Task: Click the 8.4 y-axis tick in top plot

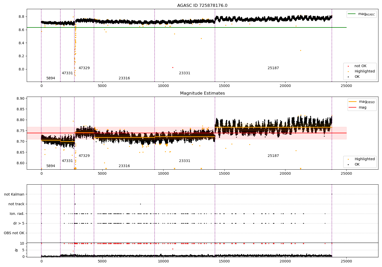Action: pyautogui.click(x=21, y=43)
